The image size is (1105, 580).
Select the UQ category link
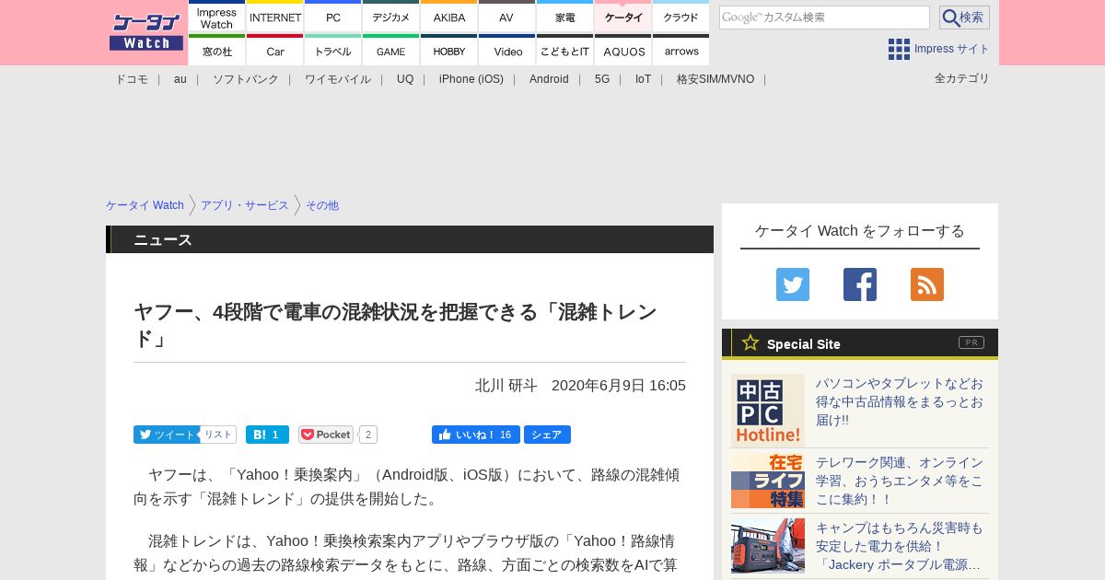405,79
